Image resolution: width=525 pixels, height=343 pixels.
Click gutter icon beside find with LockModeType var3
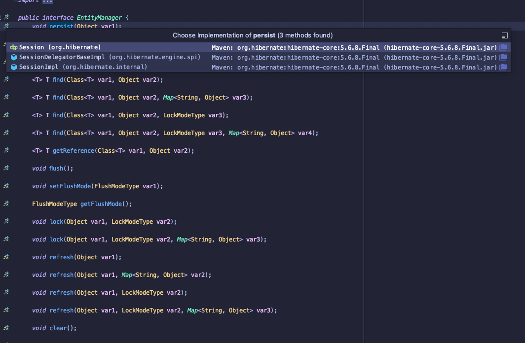point(6,115)
